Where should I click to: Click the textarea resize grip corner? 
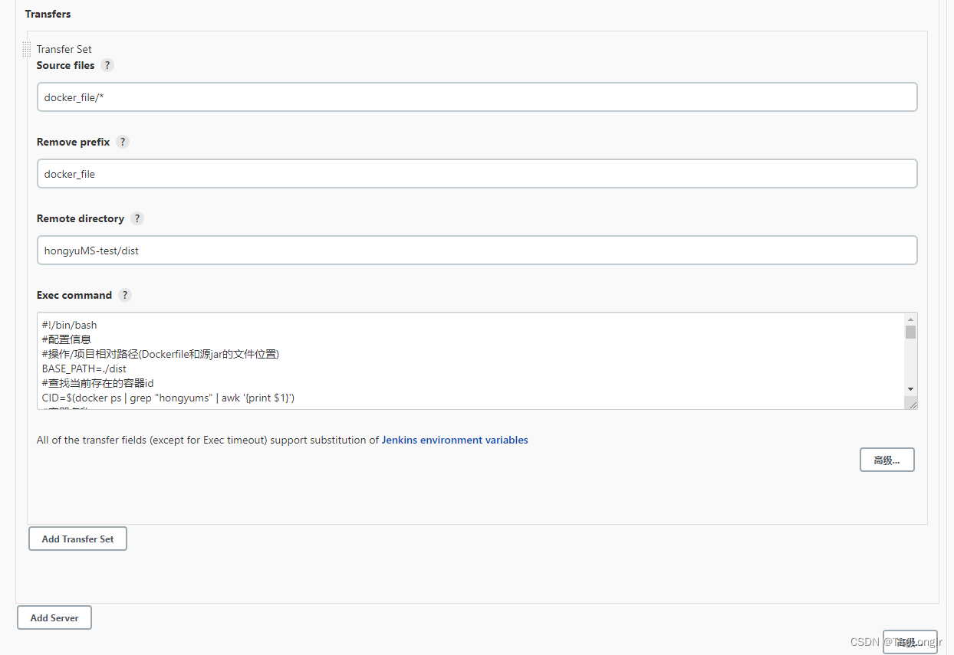912,404
